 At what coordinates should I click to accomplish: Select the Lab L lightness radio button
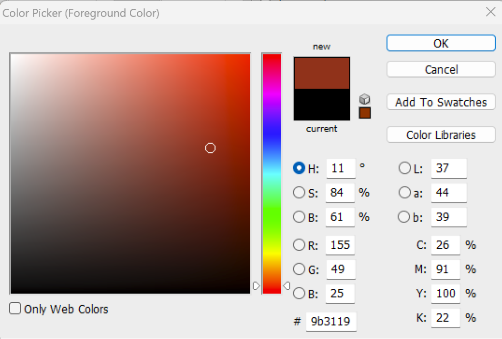tap(404, 169)
